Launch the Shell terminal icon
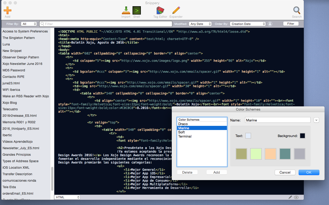Viewport: 329px width, 205px height. click(137, 10)
